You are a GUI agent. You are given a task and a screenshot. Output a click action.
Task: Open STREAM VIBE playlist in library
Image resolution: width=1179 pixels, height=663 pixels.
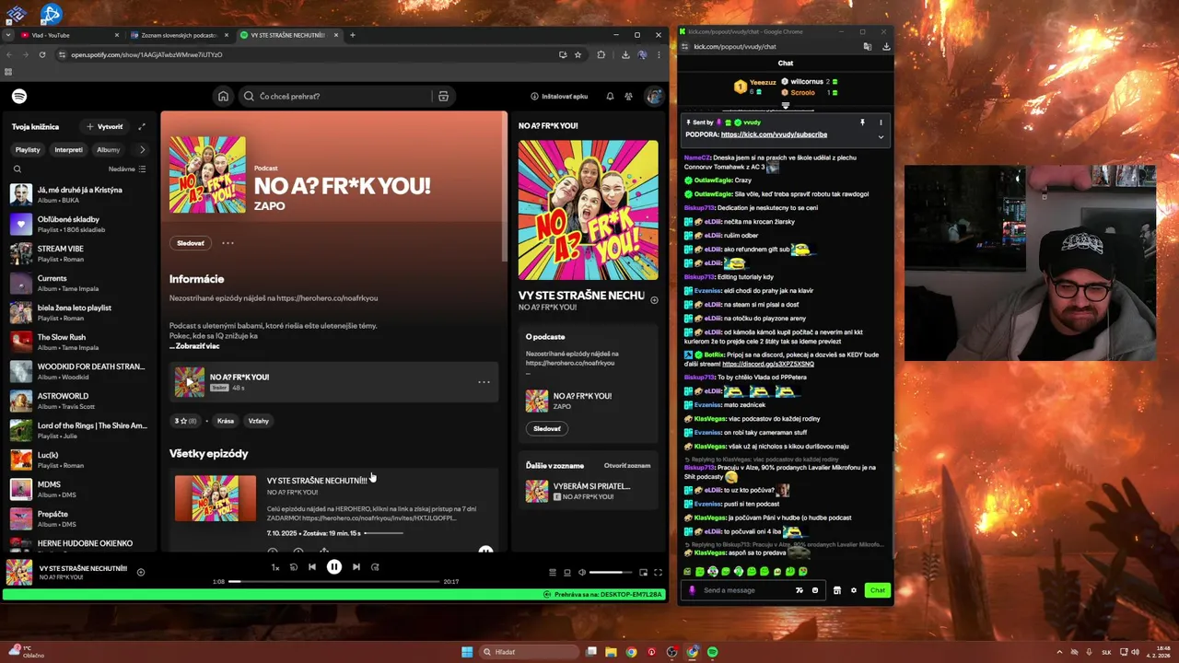(79, 253)
